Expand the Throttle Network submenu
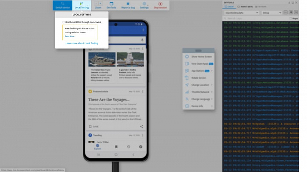This screenshot has width=307, height=172. (199, 92)
